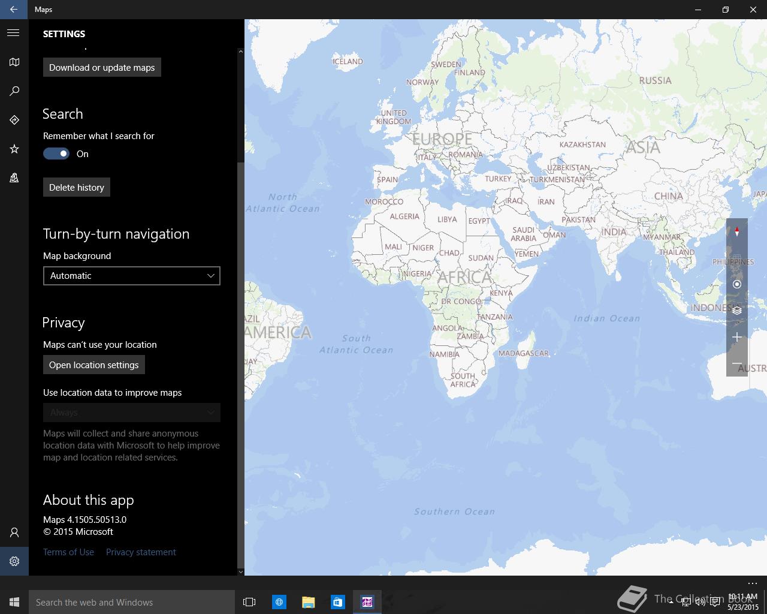The height and width of the screenshot is (614, 767).
Task: Open the network icon in the system tray
Action: (x=686, y=603)
